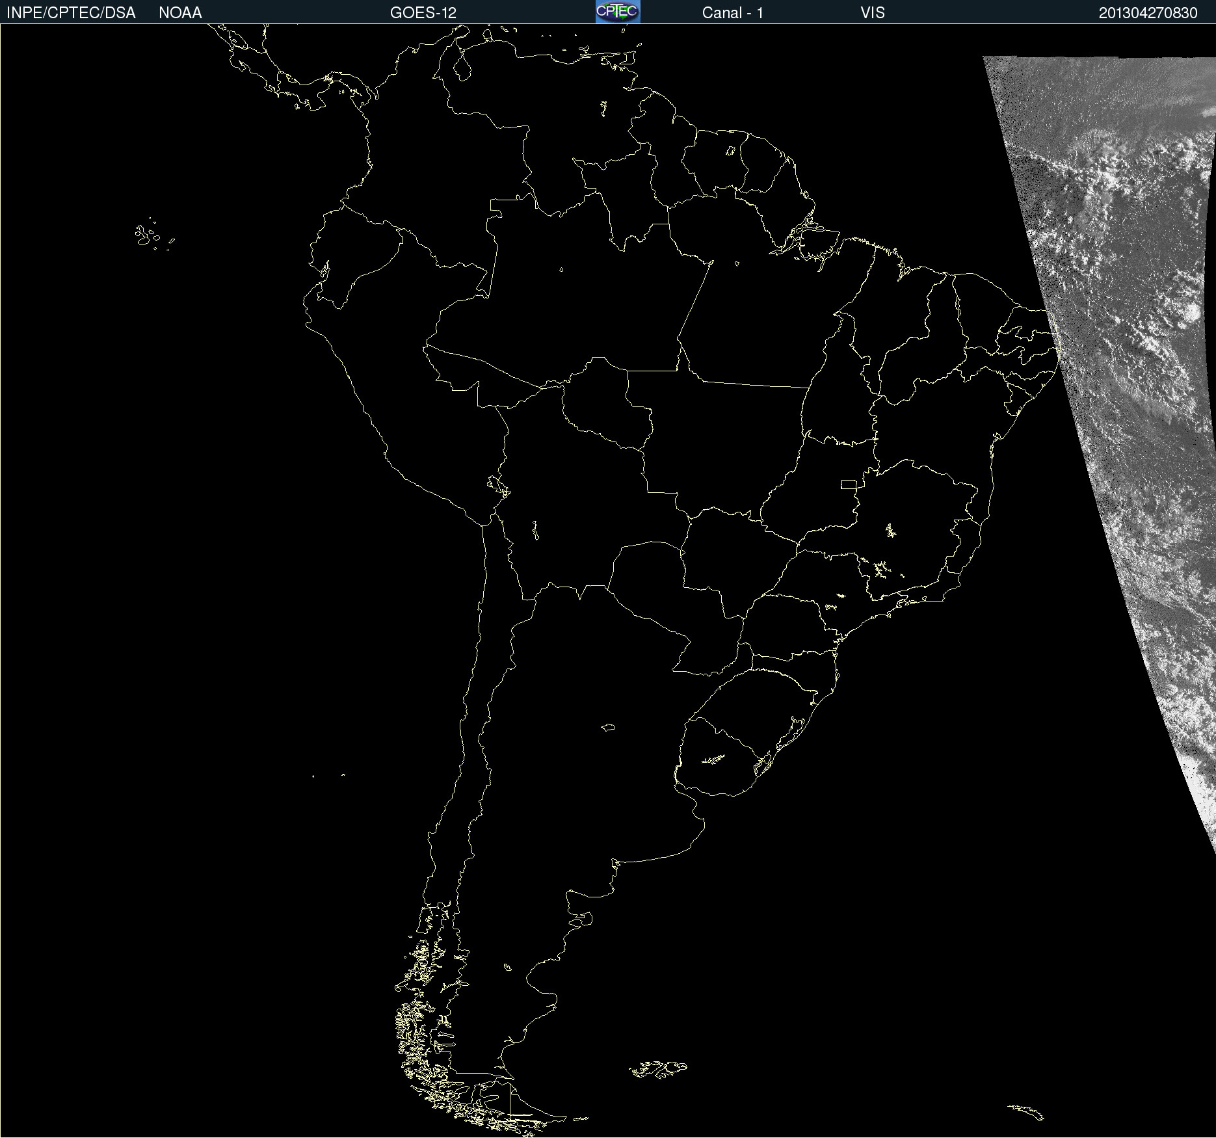
Task: Click the 201304270830 timestamp
Action: [x=1148, y=13]
